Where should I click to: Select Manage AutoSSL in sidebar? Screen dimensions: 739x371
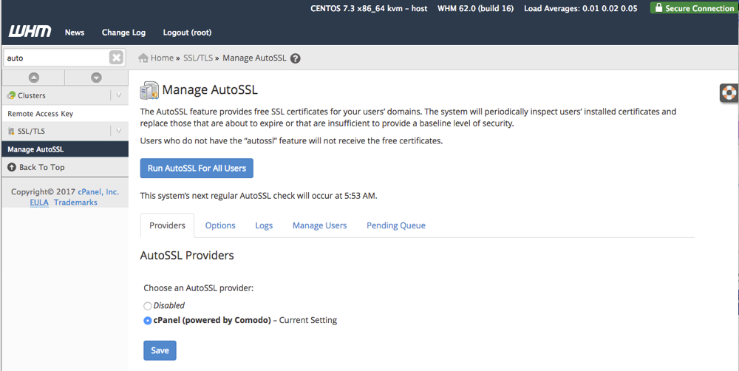[x=65, y=149]
